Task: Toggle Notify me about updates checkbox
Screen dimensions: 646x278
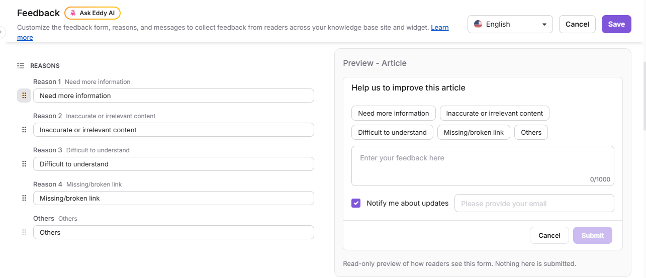Action: pos(356,203)
